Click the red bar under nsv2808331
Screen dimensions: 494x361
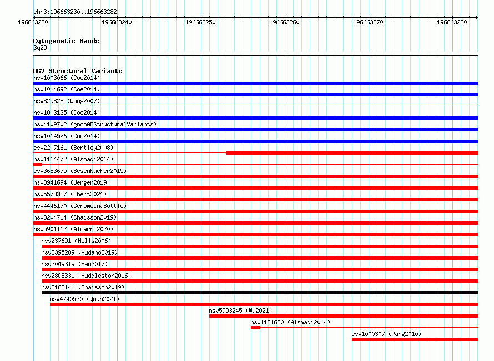click(x=260, y=281)
